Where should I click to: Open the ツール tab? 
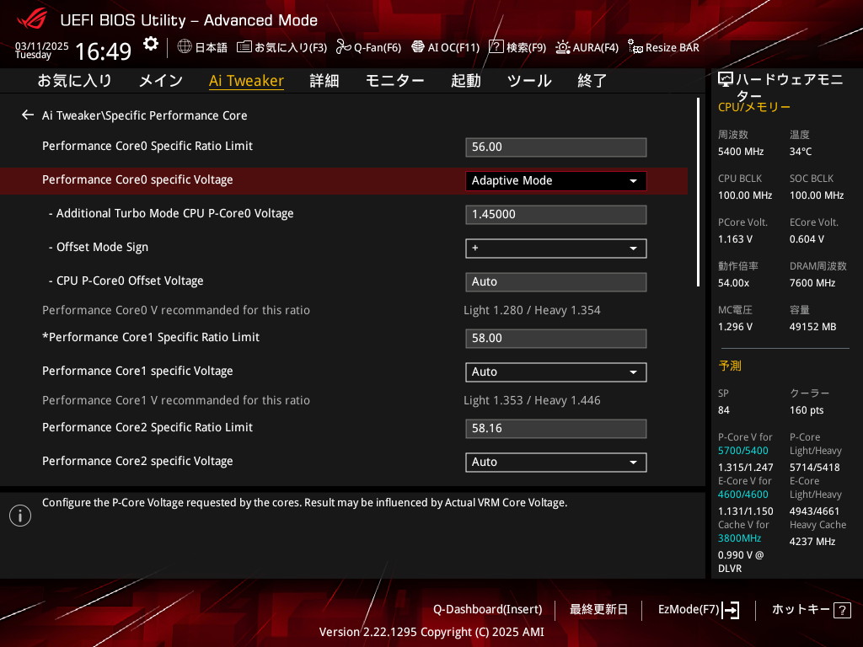[529, 81]
